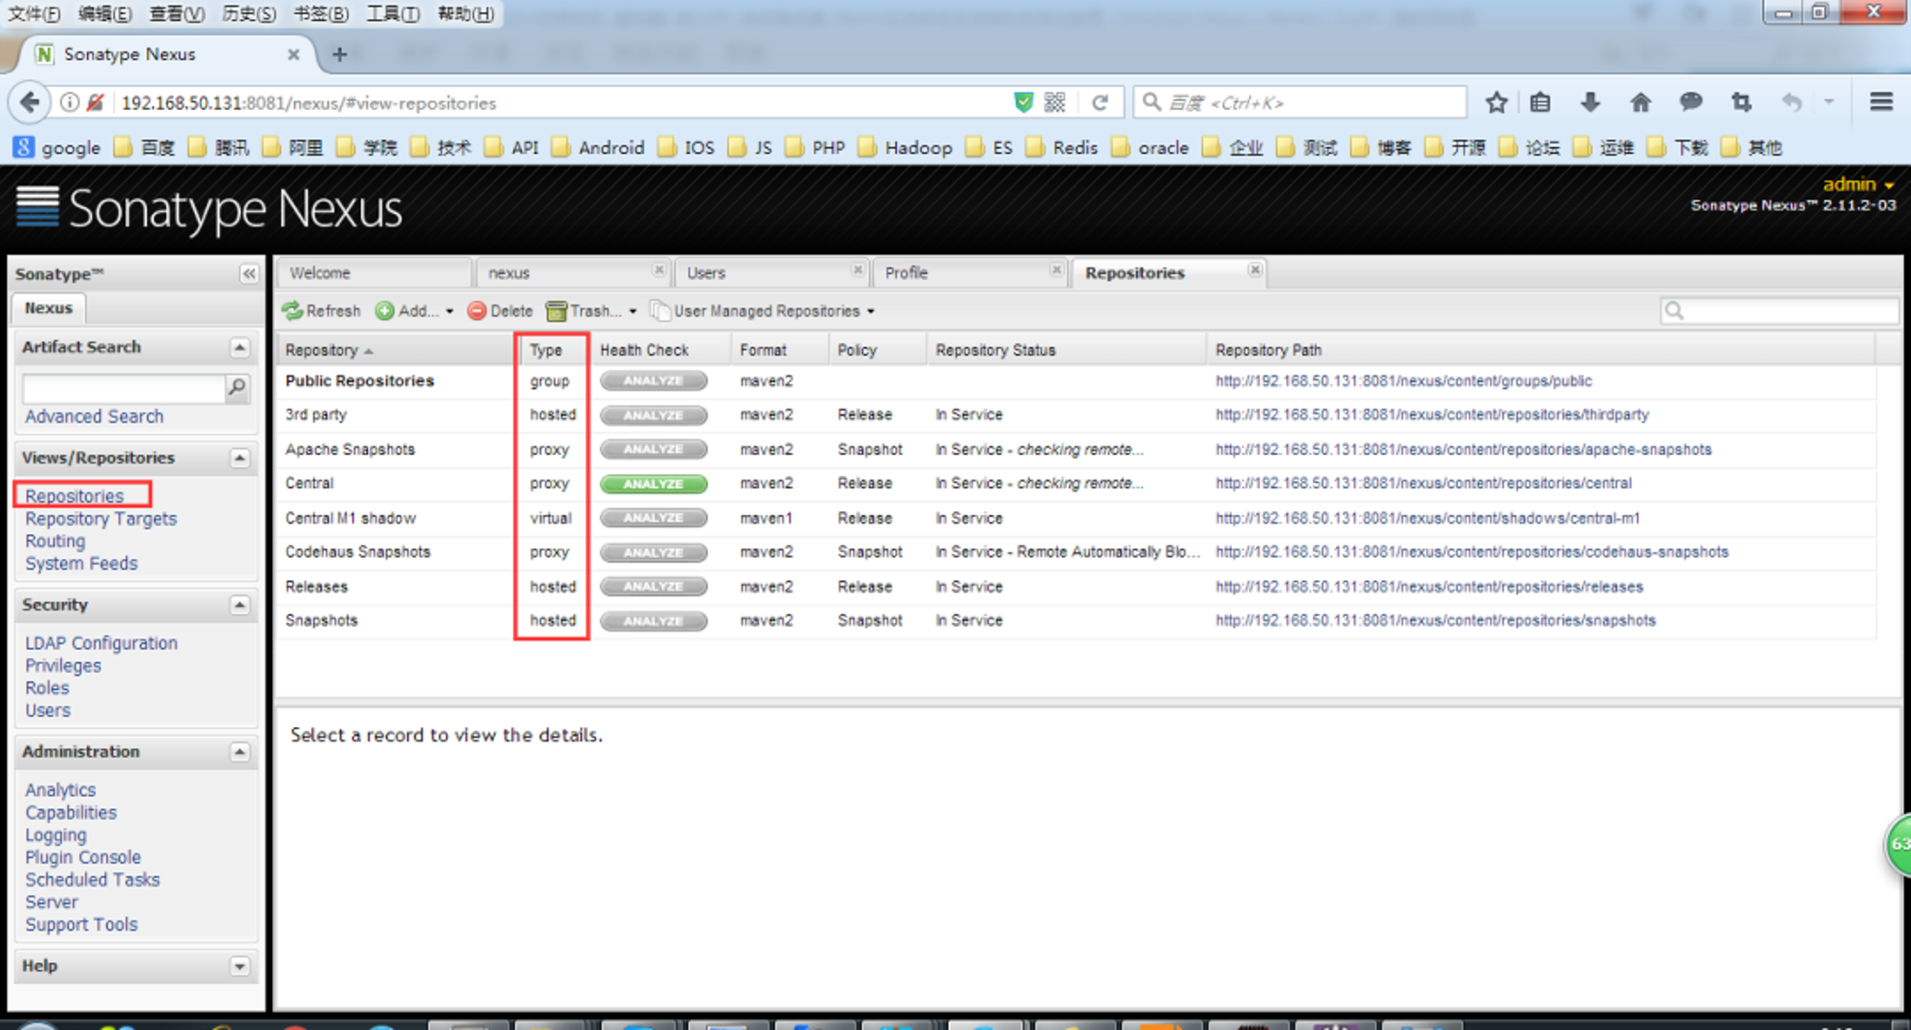This screenshot has height=1030, width=1911.
Task: Open Analytics in Administration
Action: click(x=60, y=790)
